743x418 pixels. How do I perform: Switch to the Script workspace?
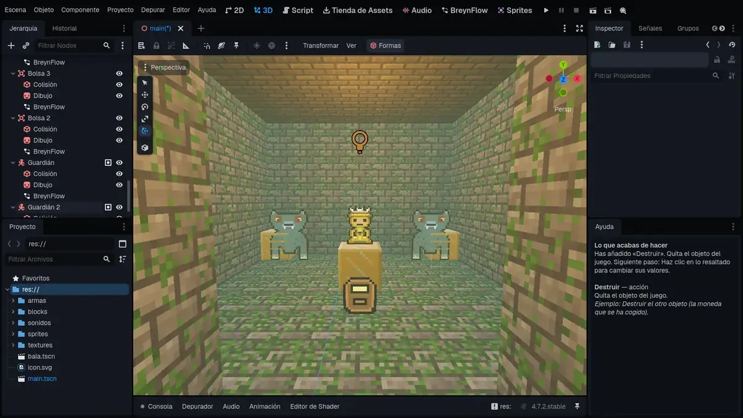tap(297, 10)
